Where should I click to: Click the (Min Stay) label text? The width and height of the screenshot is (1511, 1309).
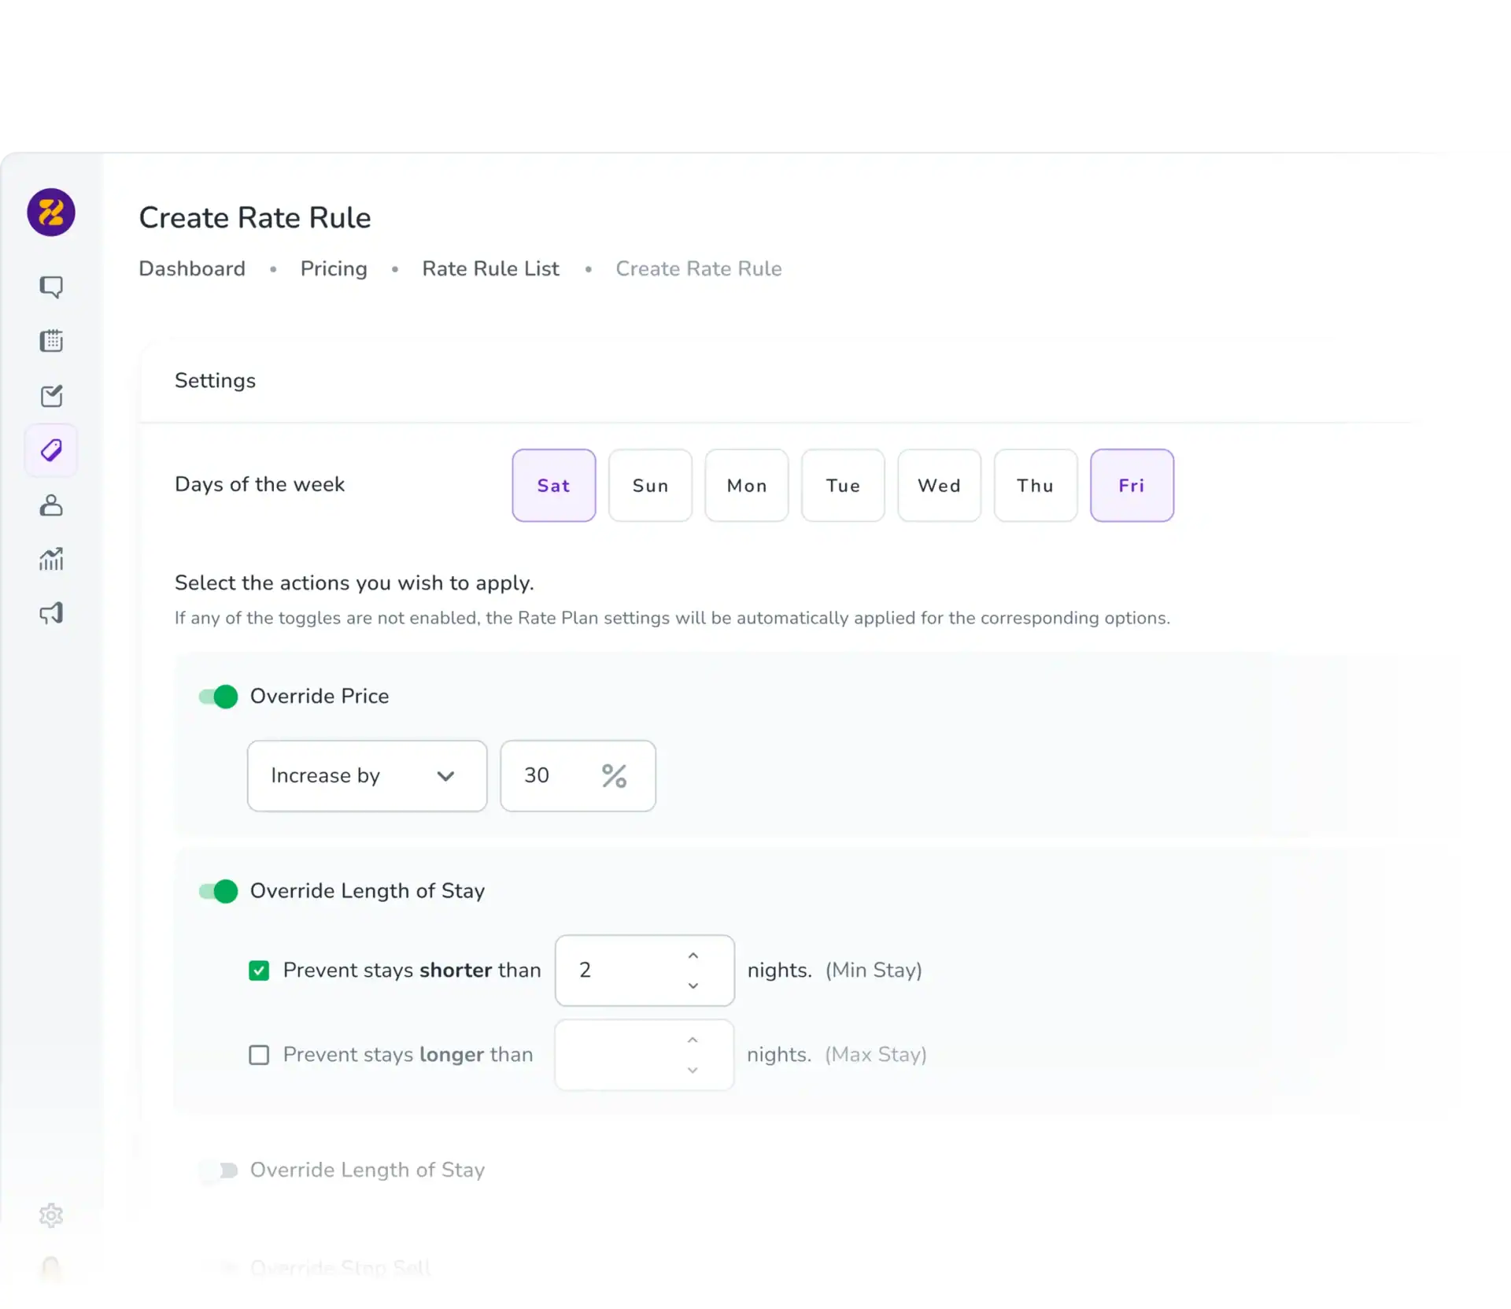coord(874,971)
